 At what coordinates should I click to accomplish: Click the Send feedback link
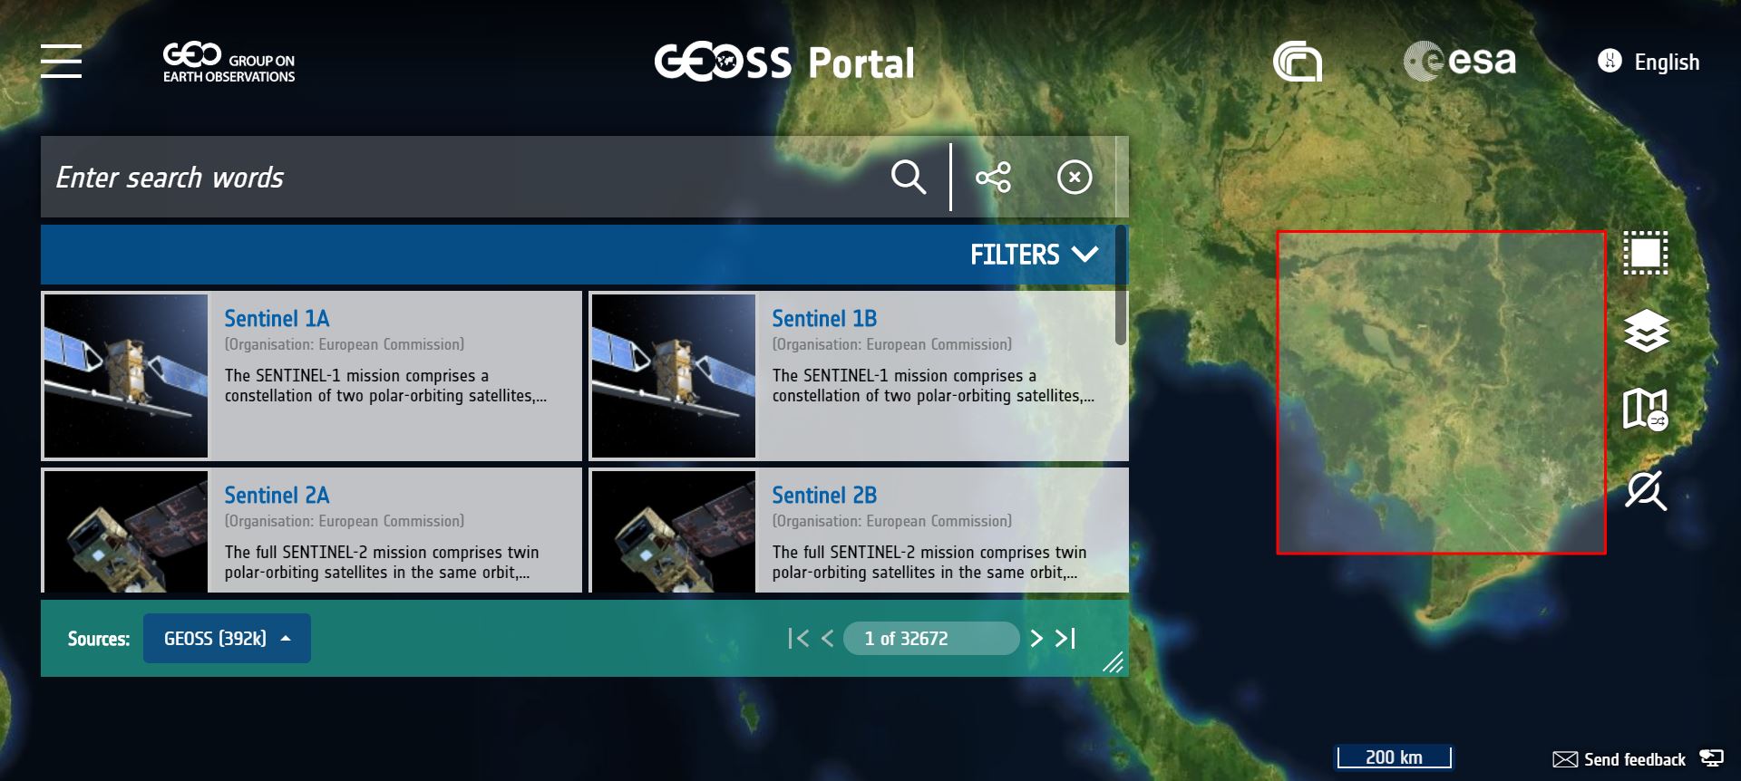click(x=1619, y=759)
